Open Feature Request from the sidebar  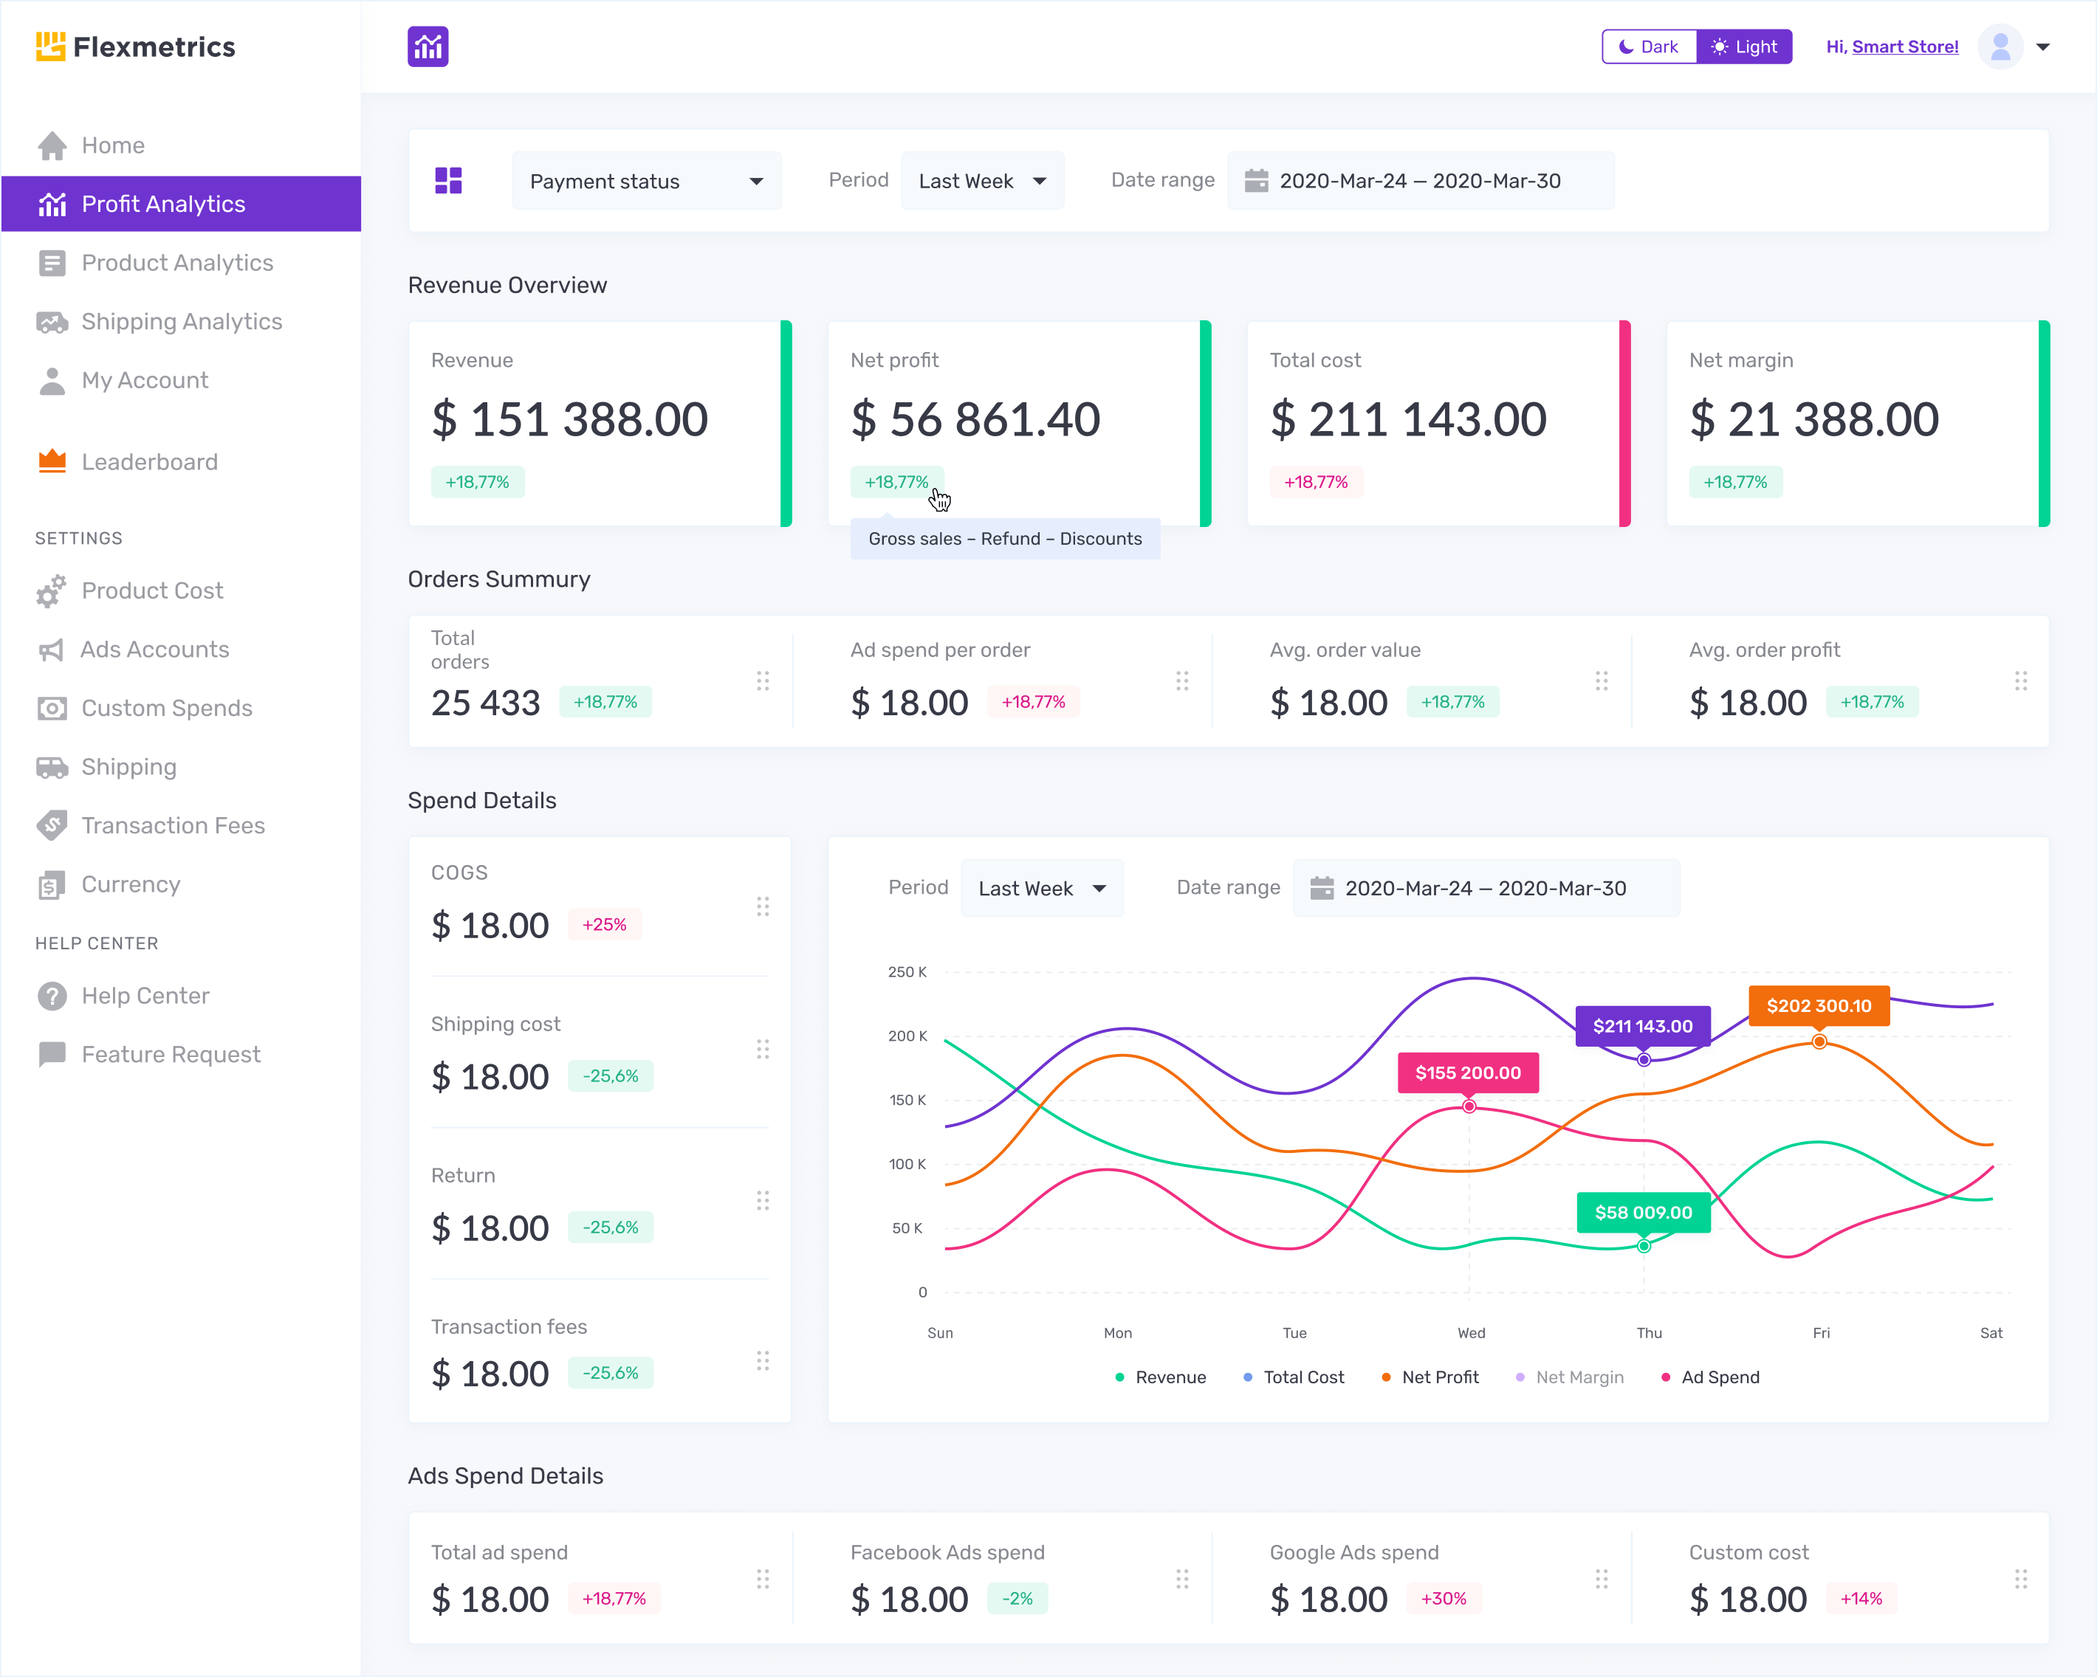pyautogui.click(x=171, y=1054)
